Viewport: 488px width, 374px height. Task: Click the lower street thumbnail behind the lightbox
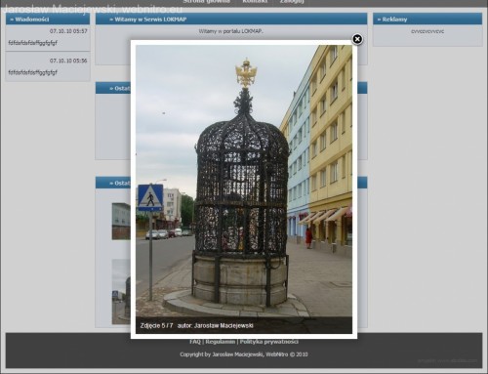point(121,292)
